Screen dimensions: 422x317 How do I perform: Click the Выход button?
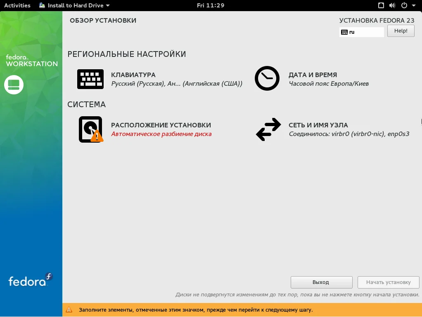click(x=321, y=282)
